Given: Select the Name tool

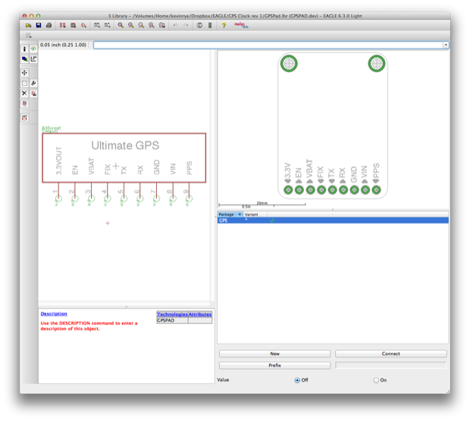Looking at the screenshot, I should tap(24, 104).
